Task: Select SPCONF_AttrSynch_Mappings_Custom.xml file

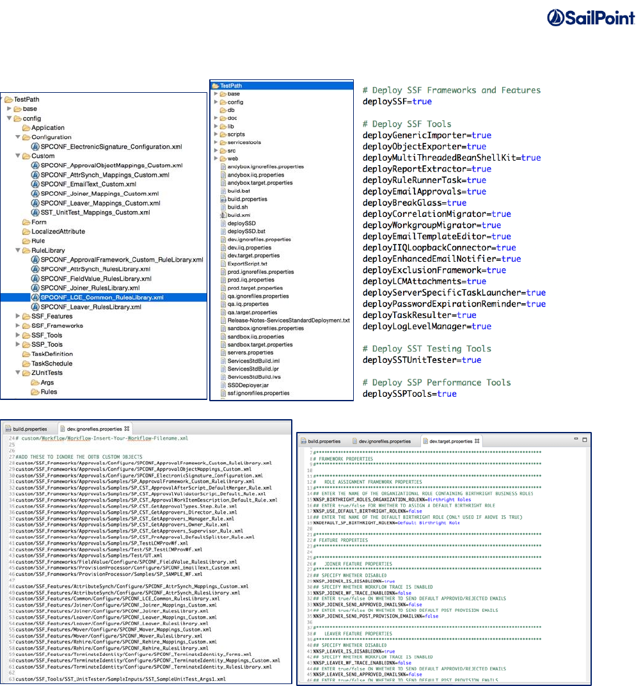Action: pyautogui.click(x=104, y=175)
